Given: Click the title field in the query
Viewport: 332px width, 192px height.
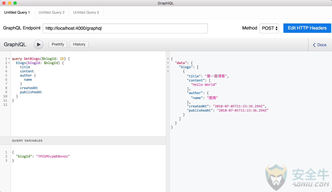Looking at the screenshot, I should coord(25,67).
